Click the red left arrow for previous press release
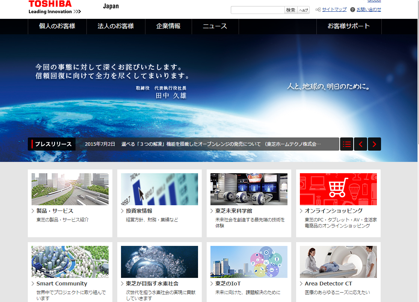 [360, 144]
